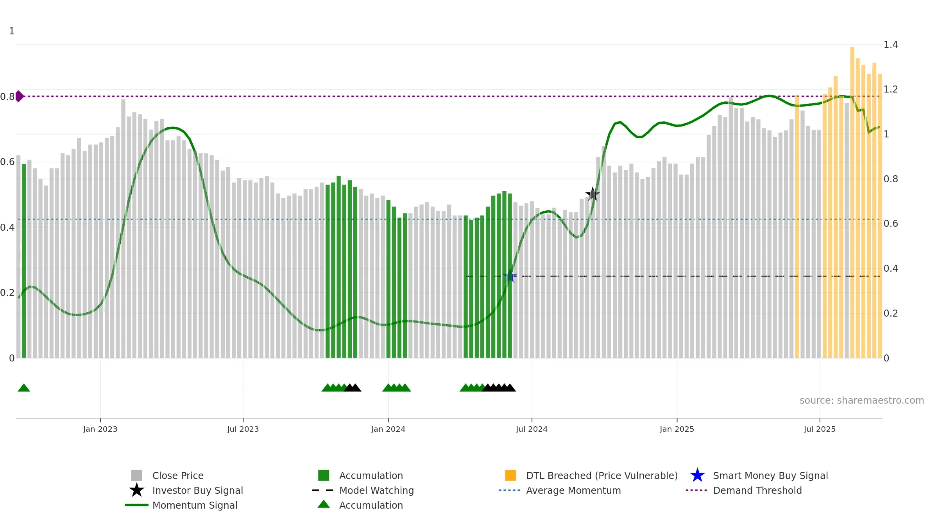Viewport: 938px width, 527px height.
Task: Click the black triangles cluster before Jul 2024
Action: point(499,388)
